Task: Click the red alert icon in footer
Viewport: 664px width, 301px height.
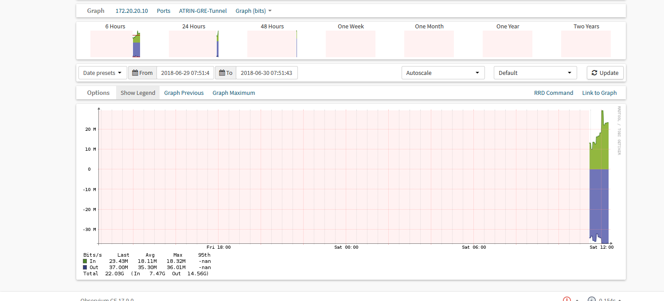Action: [566, 300]
